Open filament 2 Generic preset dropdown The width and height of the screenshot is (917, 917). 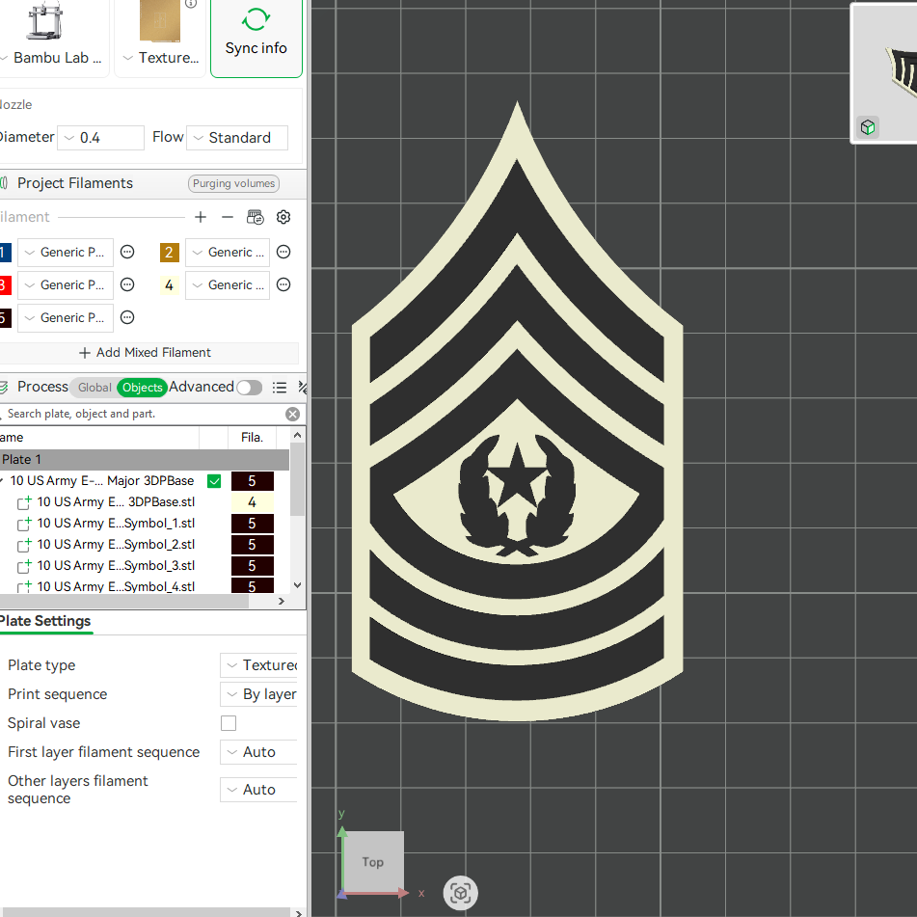point(228,252)
